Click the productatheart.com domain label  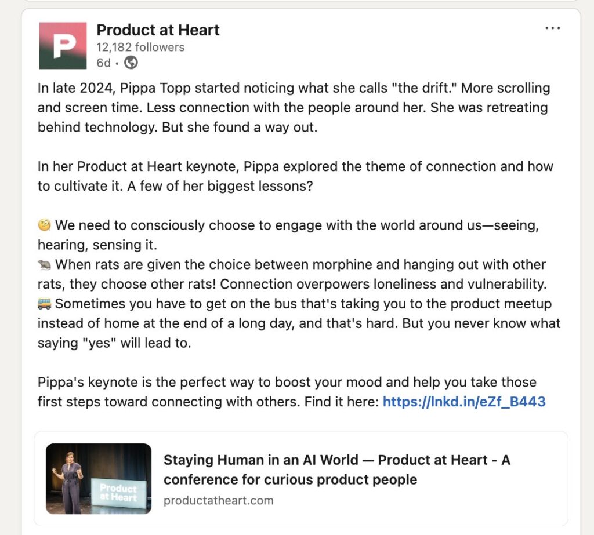tap(219, 501)
